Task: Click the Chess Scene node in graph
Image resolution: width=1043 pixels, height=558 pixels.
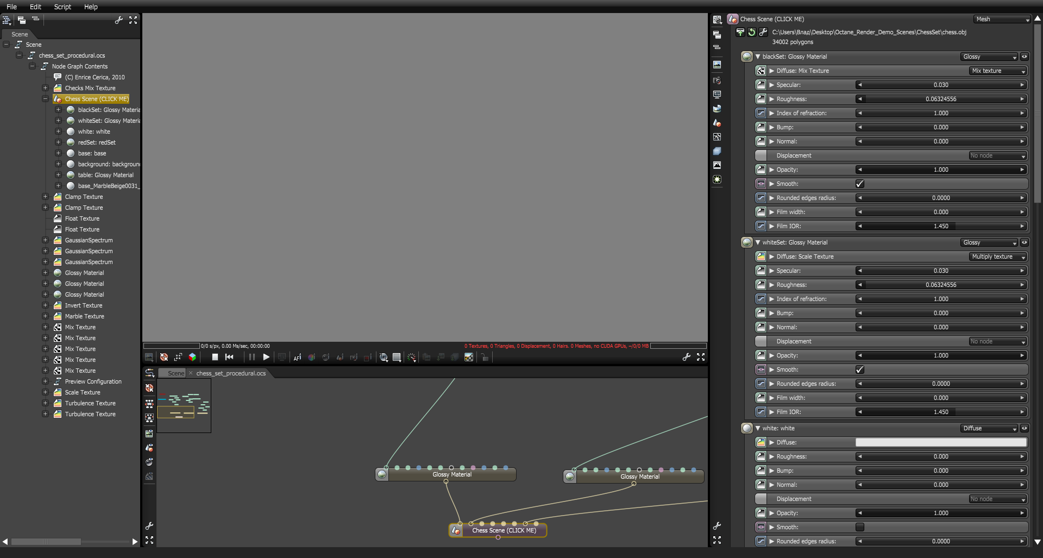Action: click(498, 530)
